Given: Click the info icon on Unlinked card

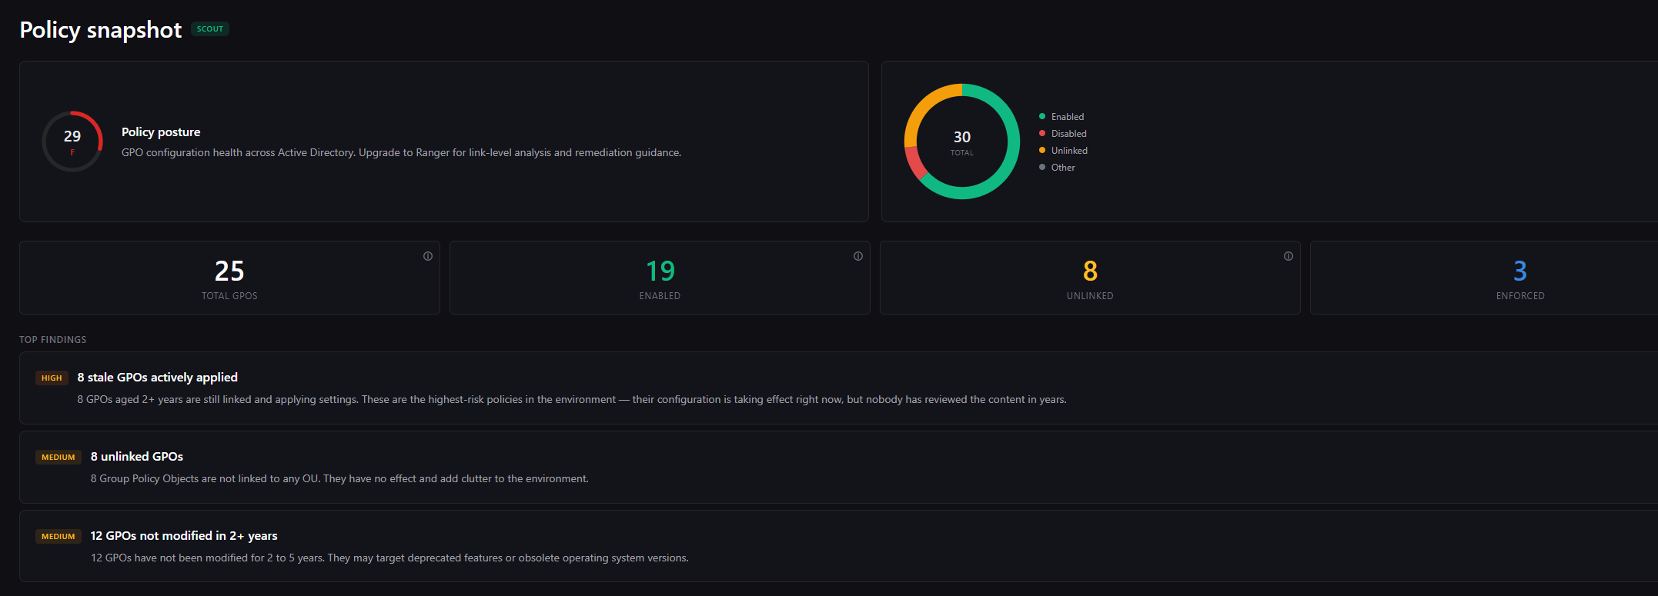Looking at the screenshot, I should (1289, 256).
